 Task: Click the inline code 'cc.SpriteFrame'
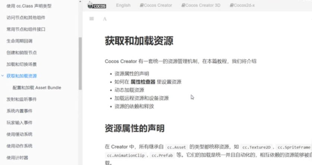pos(294,147)
